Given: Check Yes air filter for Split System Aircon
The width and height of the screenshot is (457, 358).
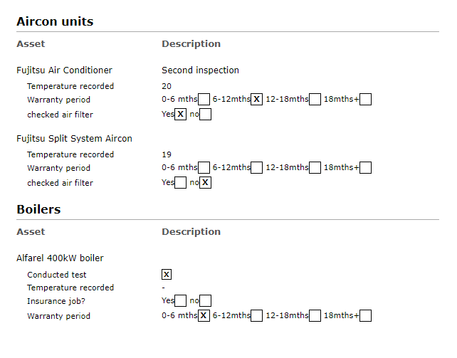Looking at the screenshot, I should coord(180,183).
